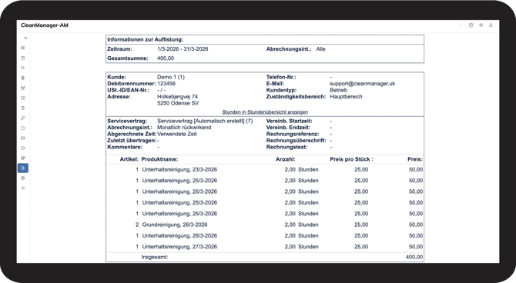Viewport: 516px width, 283px height.
Task: Click the highlighted blue document sidebar icon
Action: click(22, 168)
